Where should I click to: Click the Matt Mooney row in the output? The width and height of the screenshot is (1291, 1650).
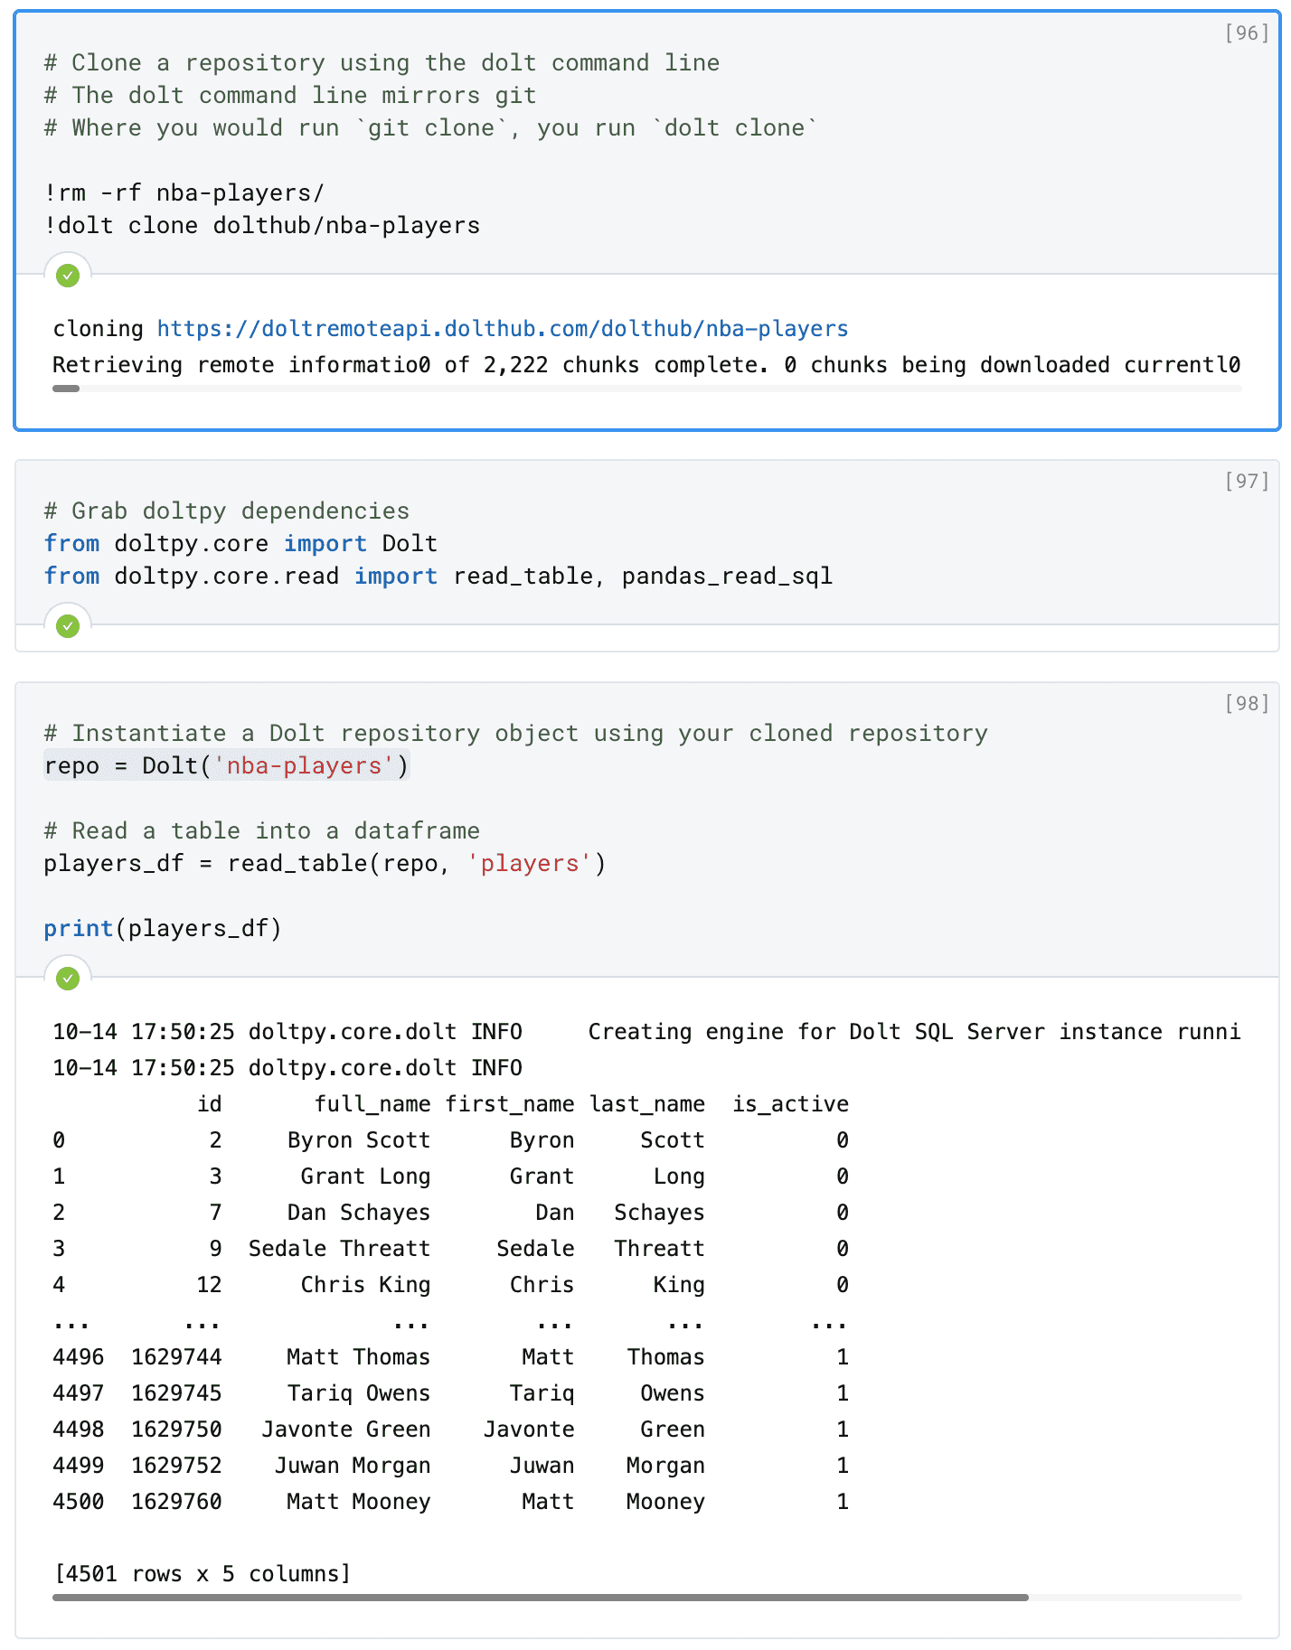point(450,1502)
